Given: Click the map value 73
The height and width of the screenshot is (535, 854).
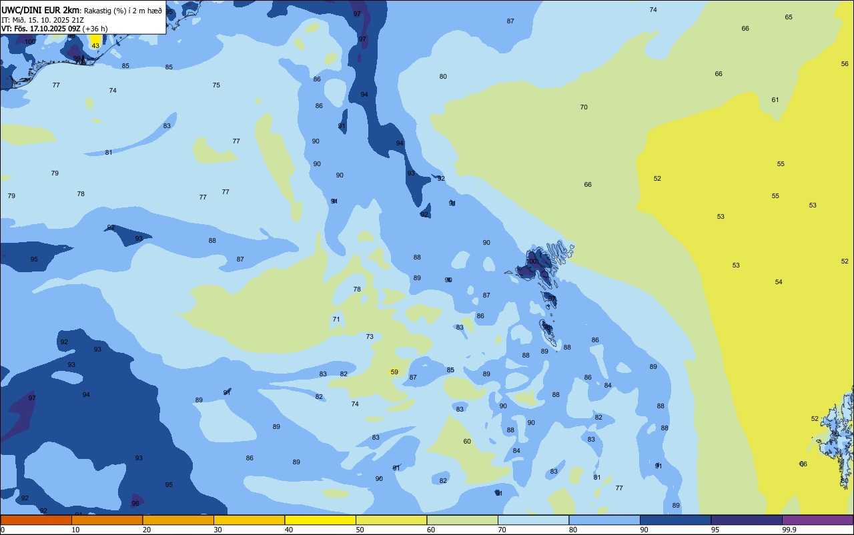Looking at the screenshot, I should pyautogui.click(x=370, y=337).
